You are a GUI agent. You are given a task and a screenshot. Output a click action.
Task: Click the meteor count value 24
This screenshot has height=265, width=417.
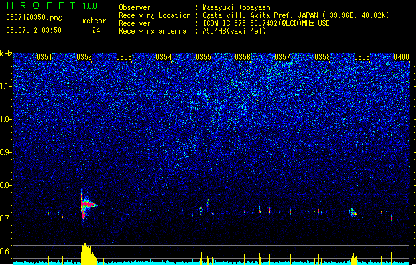[x=96, y=30]
